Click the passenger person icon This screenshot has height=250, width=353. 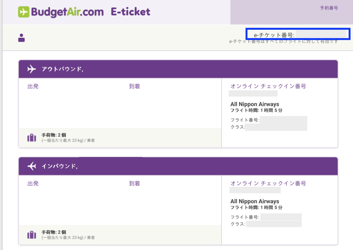[x=21, y=38]
